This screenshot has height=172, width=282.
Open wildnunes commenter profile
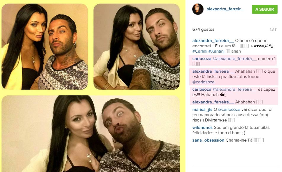coord(202,127)
